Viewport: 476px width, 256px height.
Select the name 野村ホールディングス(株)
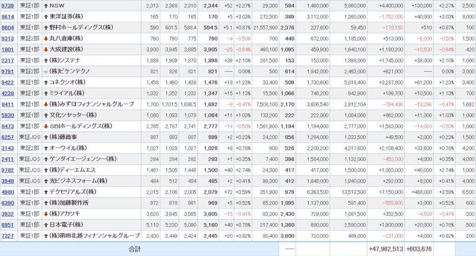[x=81, y=27]
